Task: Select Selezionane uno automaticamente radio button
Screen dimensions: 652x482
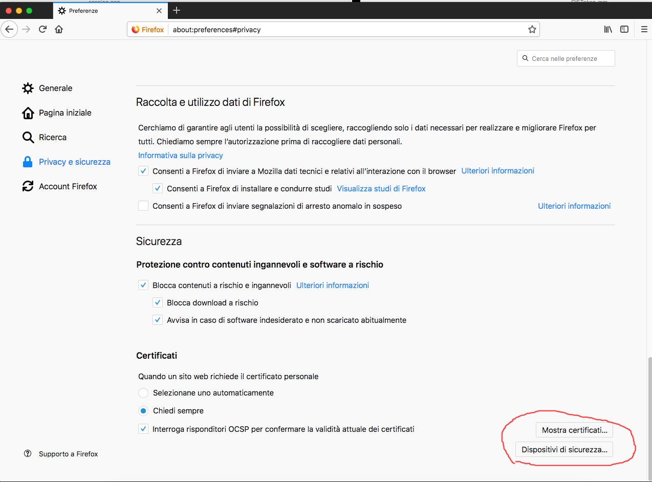Action: pos(143,393)
